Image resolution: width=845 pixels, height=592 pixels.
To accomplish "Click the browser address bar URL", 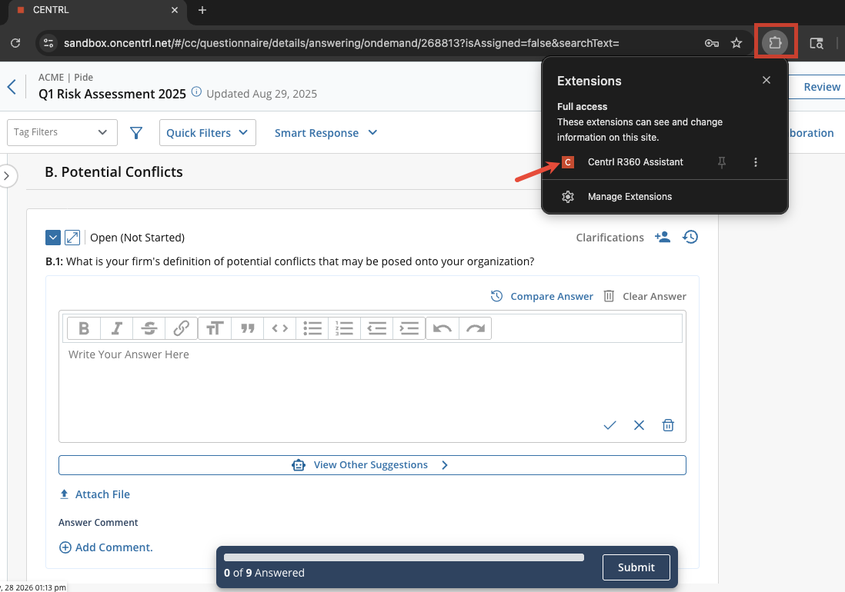I will click(x=341, y=43).
